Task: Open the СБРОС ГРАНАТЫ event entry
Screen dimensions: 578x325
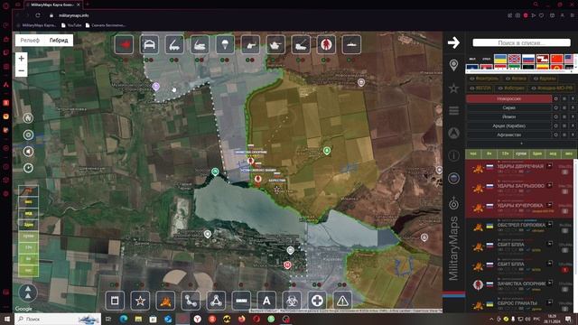Action: pyautogui.click(x=519, y=305)
